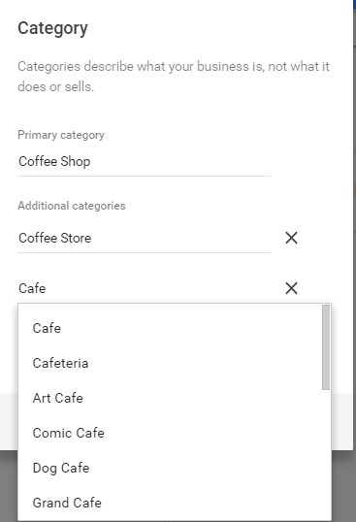
Task: Select the Comic Cafe option
Action: pyautogui.click(x=170, y=433)
